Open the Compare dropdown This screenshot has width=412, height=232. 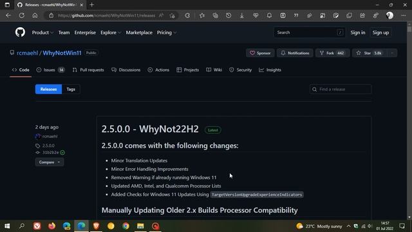click(x=50, y=162)
